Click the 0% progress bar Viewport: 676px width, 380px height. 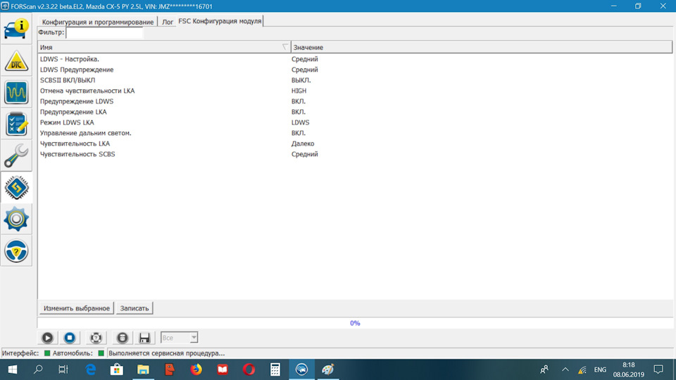click(355, 323)
